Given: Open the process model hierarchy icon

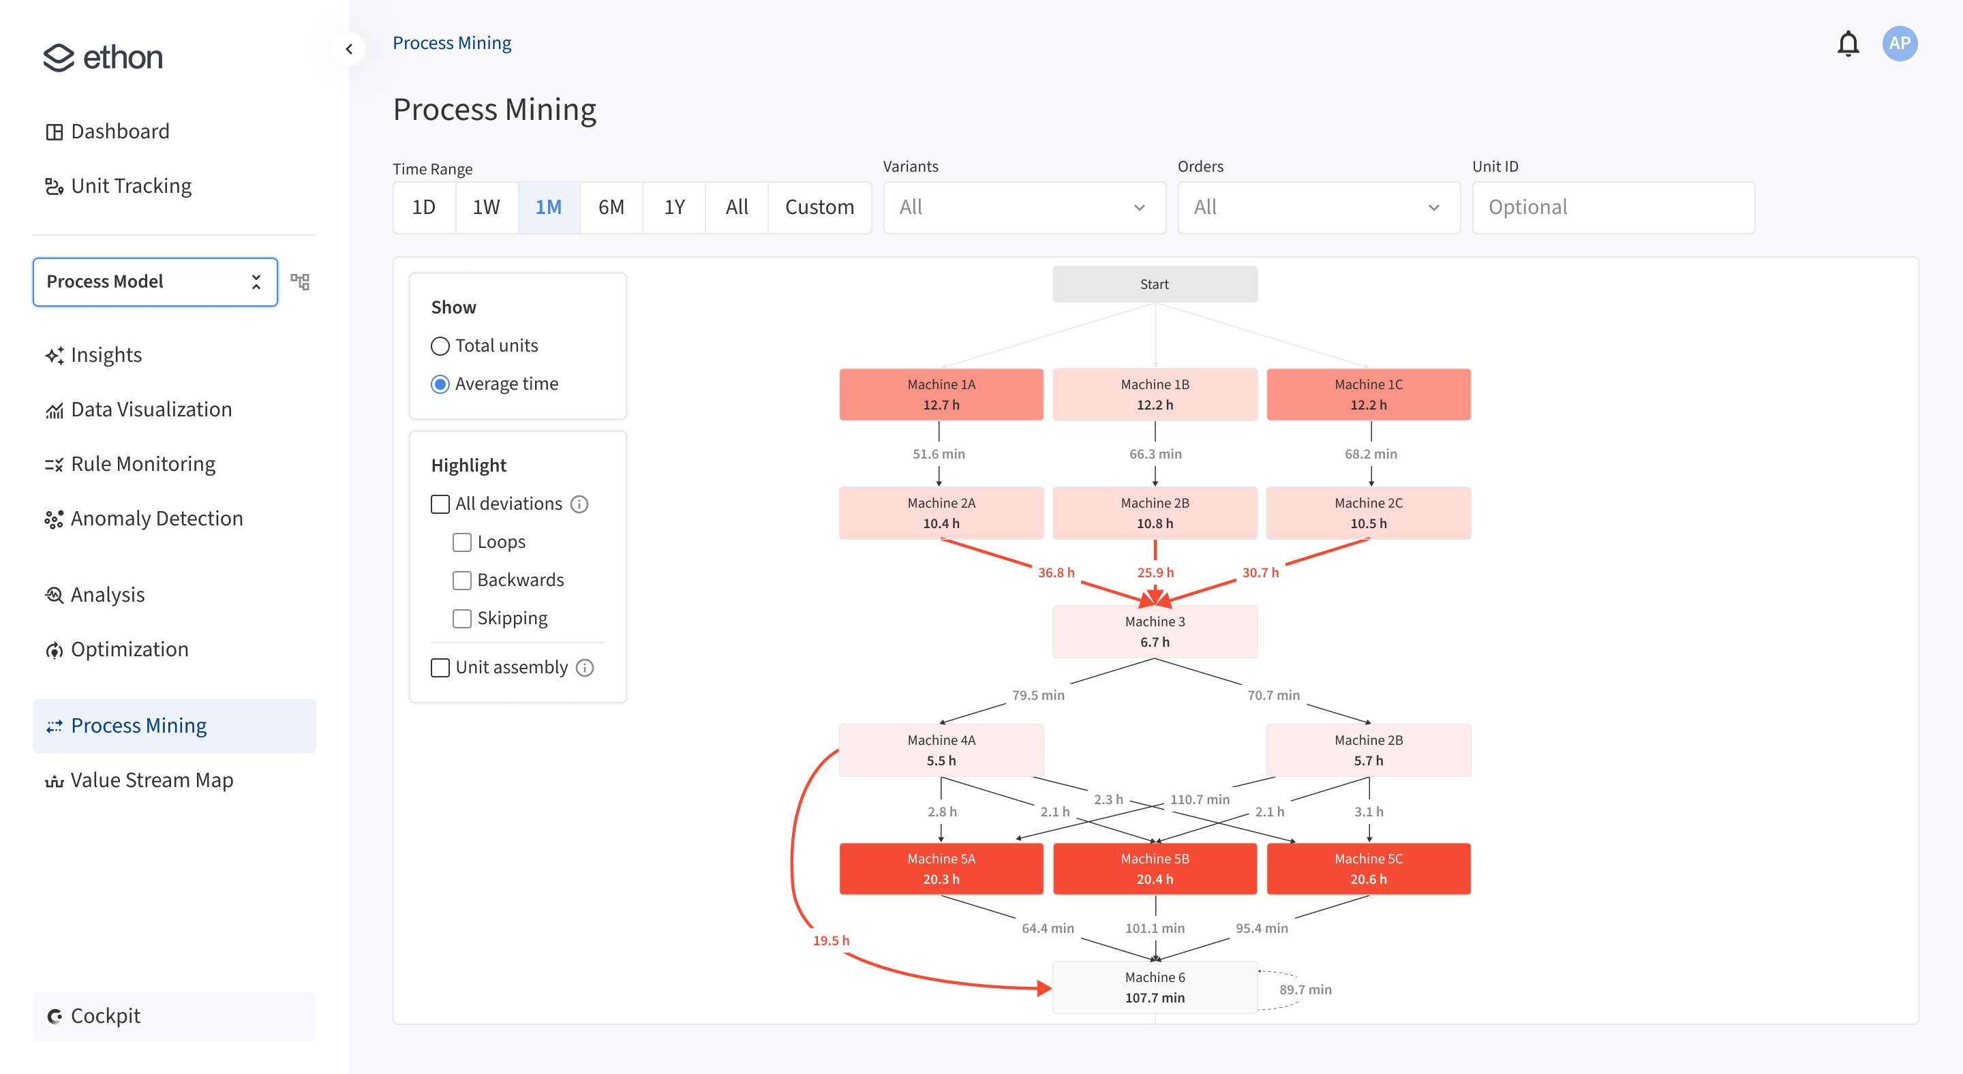Looking at the screenshot, I should (300, 281).
